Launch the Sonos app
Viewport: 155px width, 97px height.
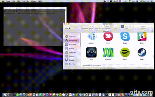click(91, 52)
